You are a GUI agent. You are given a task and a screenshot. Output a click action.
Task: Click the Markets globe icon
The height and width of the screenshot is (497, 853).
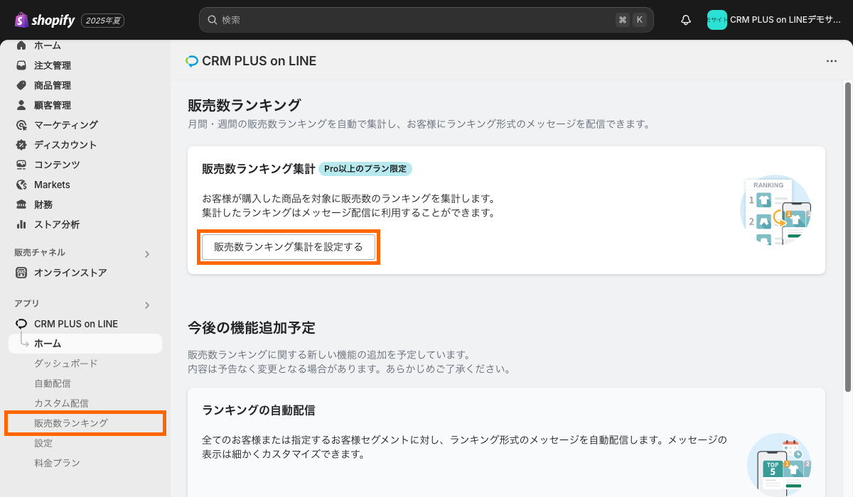coord(21,185)
